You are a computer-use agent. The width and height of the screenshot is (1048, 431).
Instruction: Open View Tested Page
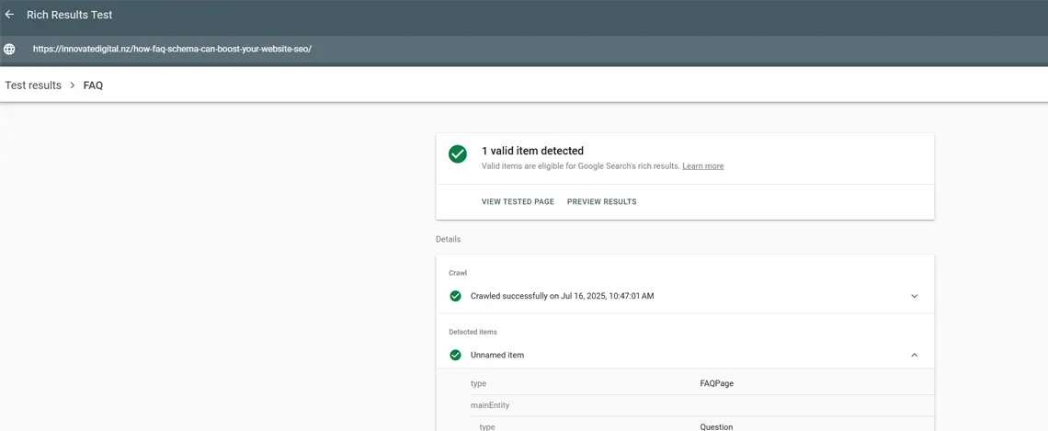tap(518, 201)
